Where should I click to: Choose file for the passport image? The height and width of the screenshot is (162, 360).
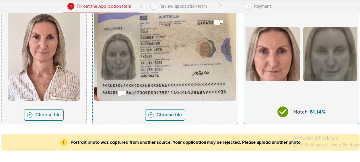(x=165, y=115)
